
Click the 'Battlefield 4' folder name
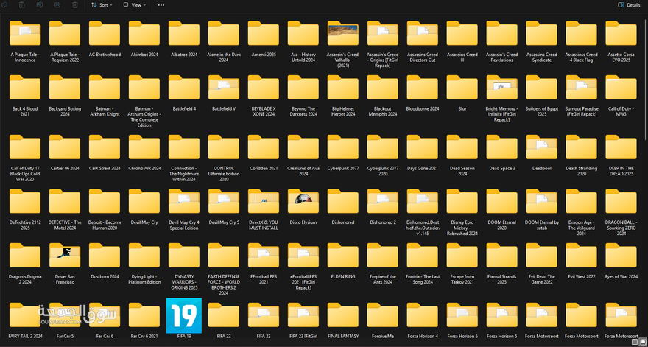pyautogui.click(x=184, y=109)
